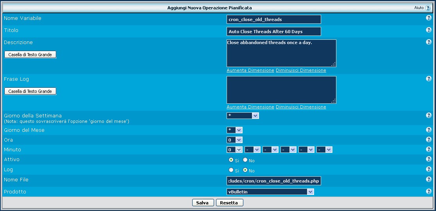Open the Prodotto vBulletin dropdown
Screen dimensions: 436x211
point(270,191)
